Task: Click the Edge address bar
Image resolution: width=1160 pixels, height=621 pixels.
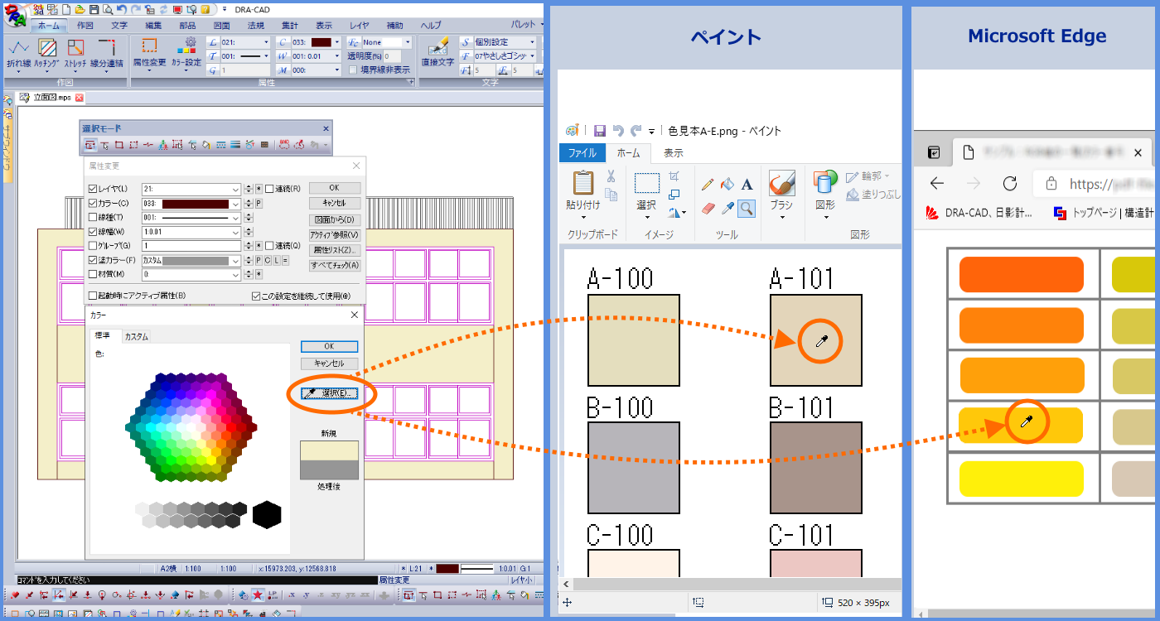Action: click(1094, 184)
